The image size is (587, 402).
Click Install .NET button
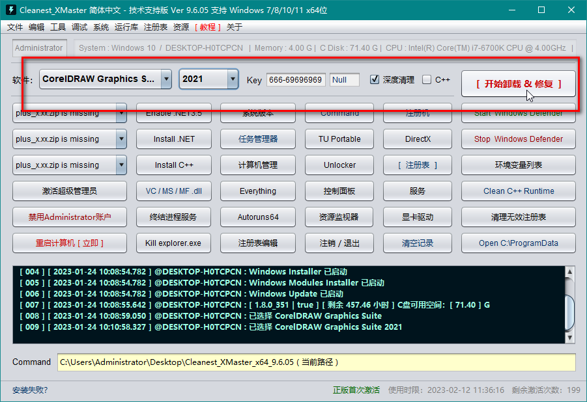(x=174, y=139)
